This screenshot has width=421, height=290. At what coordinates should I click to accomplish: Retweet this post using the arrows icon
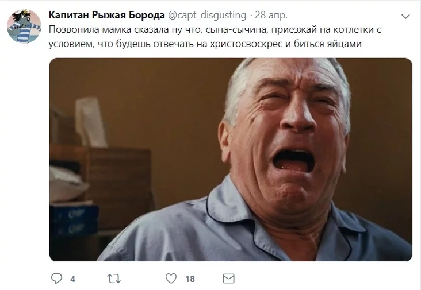coord(114,279)
